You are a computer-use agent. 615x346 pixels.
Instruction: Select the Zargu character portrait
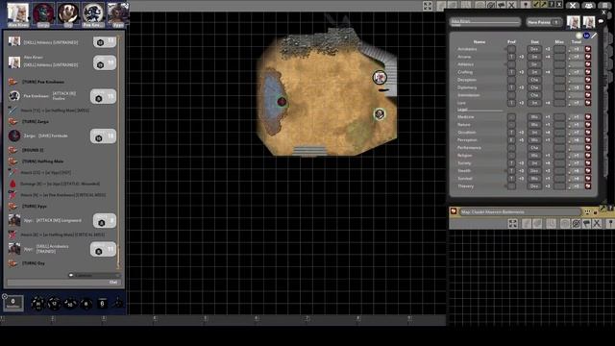pos(43,14)
